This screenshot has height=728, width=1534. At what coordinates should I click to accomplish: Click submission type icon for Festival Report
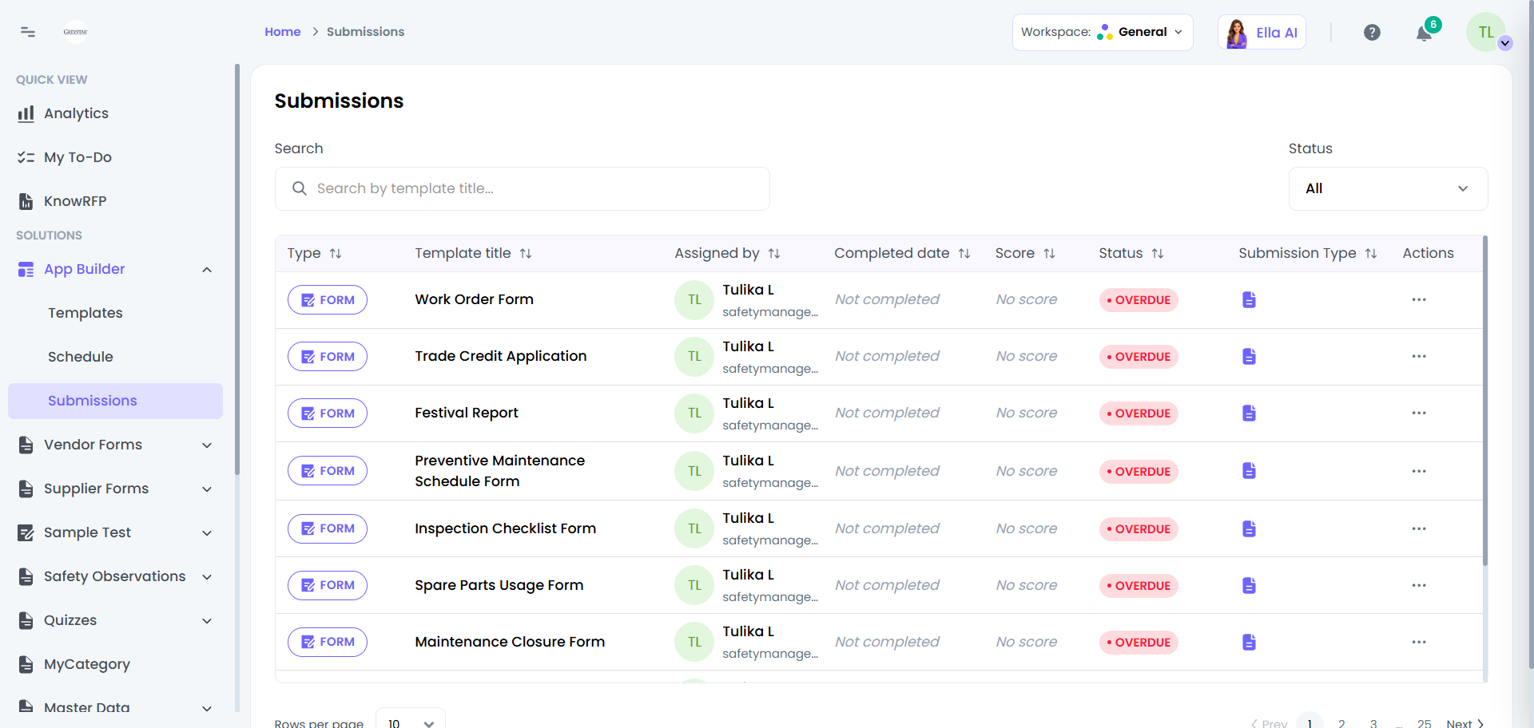coord(1249,413)
